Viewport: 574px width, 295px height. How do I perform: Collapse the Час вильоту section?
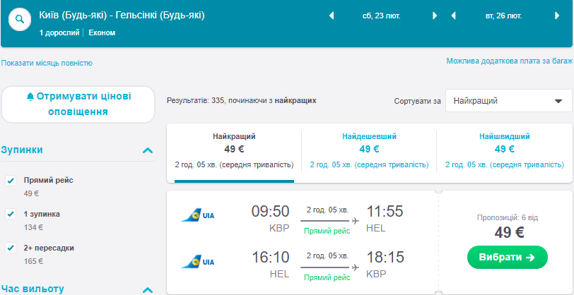148,289
